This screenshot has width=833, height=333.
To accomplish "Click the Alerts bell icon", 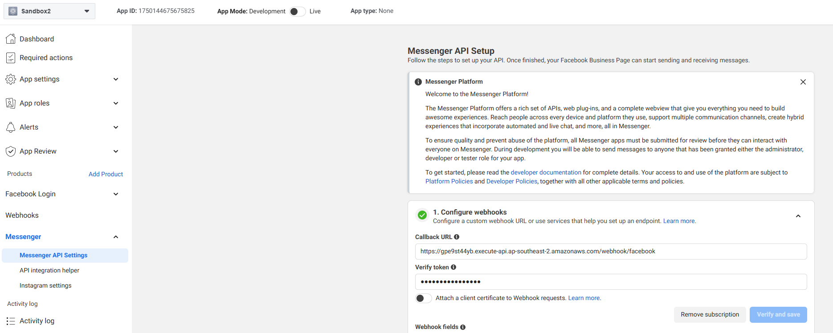I will (x=11, y=127).
